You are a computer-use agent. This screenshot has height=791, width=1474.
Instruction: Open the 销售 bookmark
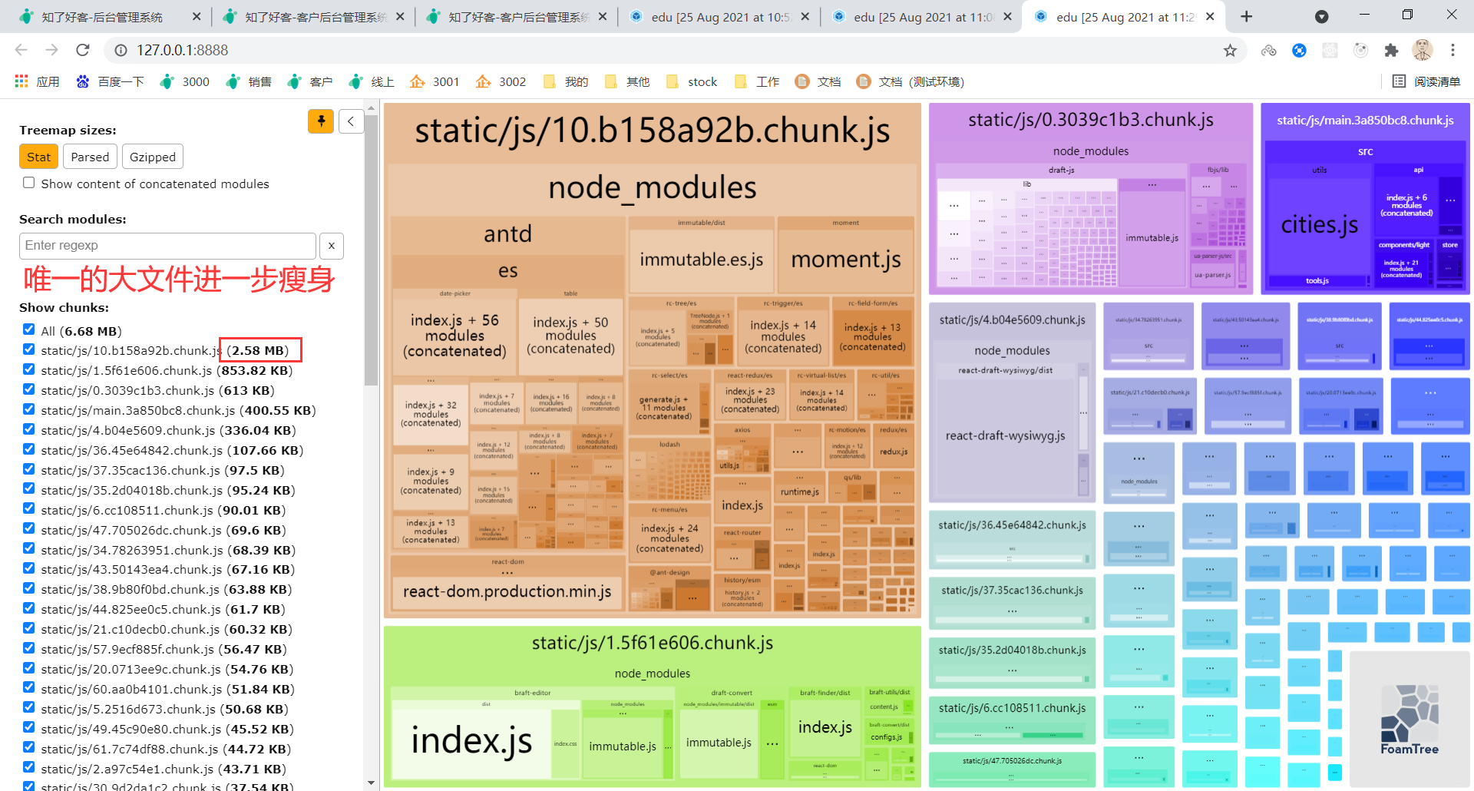tap(249, 81)
